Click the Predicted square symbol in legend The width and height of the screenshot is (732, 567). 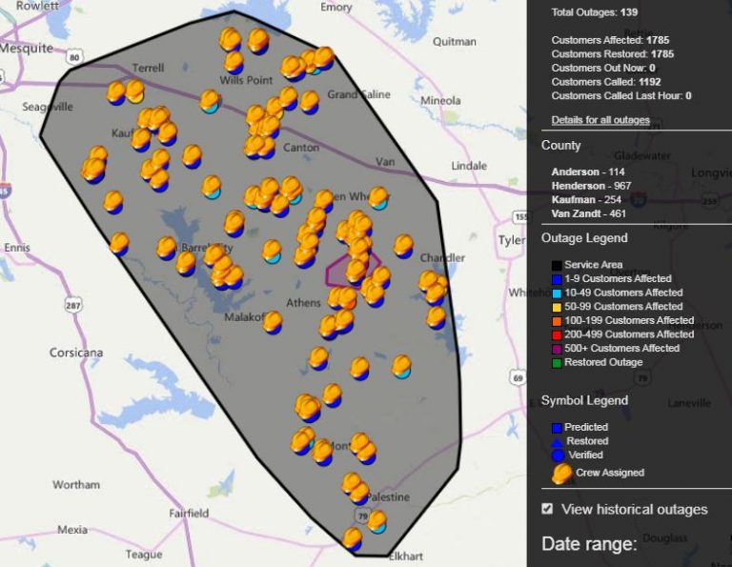pos(558,428)
